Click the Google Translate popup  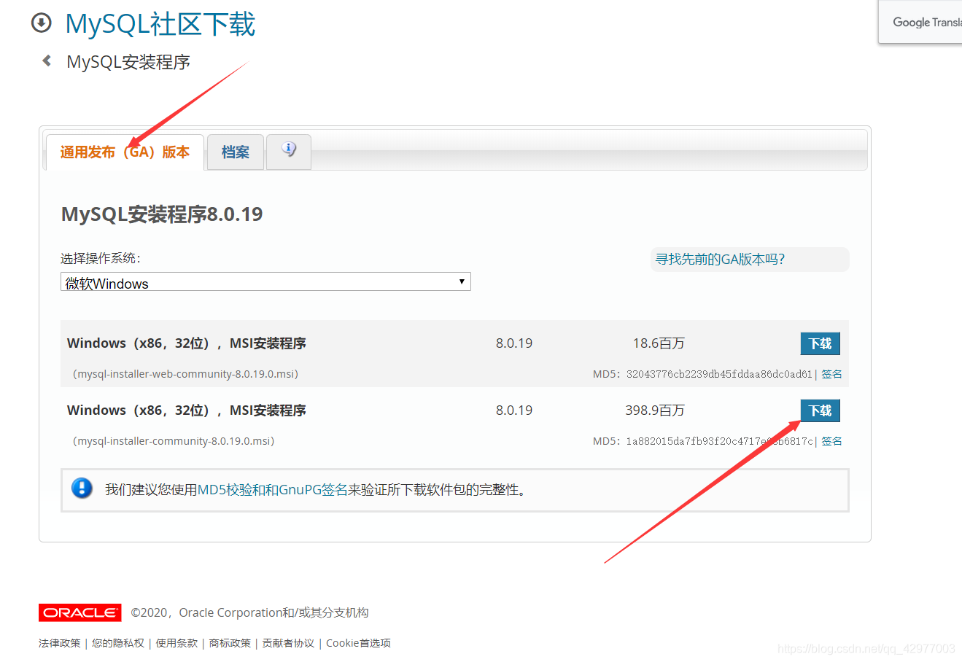click(x=920, y=22)
